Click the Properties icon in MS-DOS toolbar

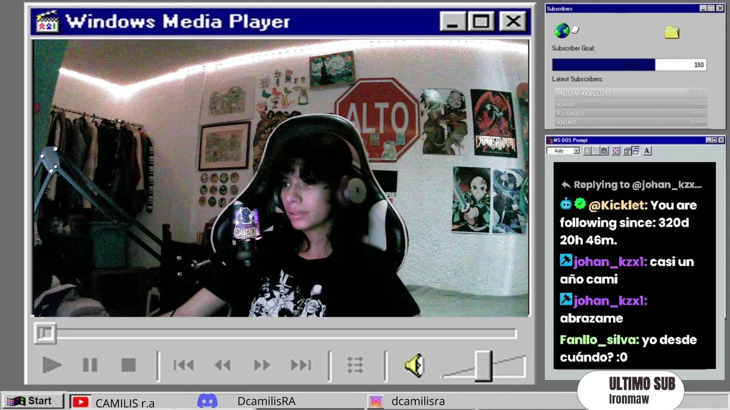pos(627,151)
